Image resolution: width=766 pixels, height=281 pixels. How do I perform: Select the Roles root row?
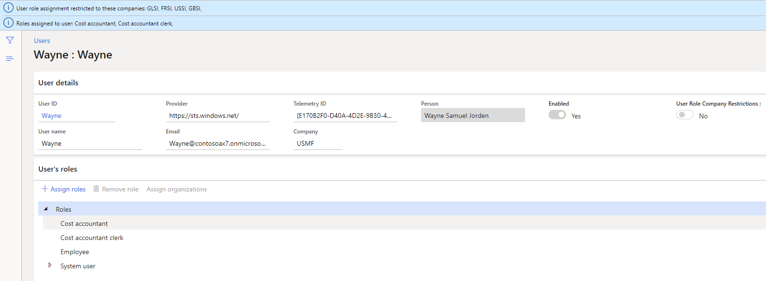point(402,209)
